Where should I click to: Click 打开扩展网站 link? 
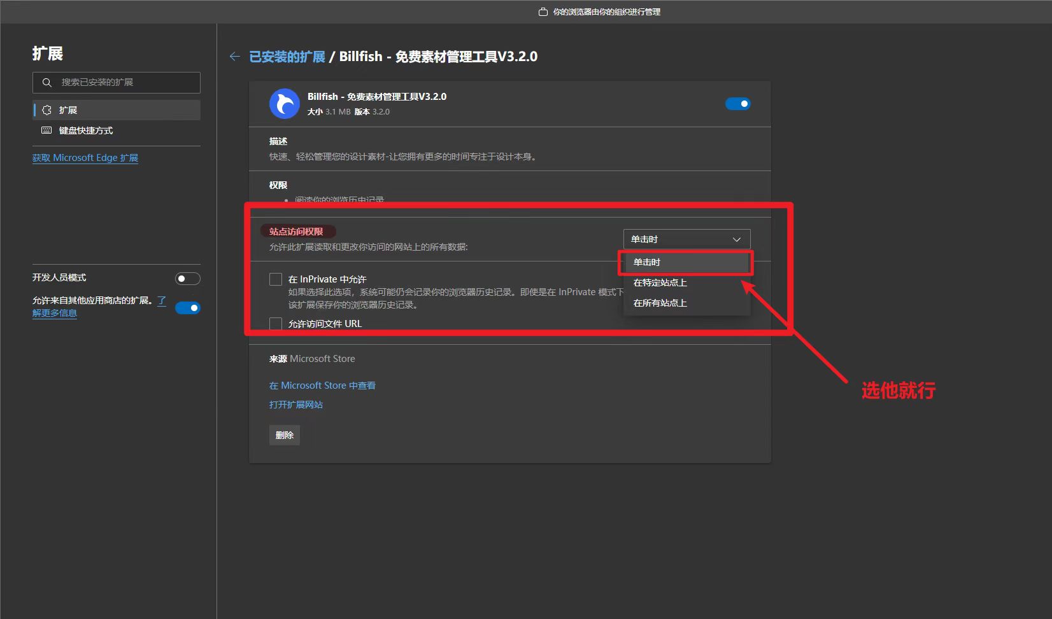296,405
